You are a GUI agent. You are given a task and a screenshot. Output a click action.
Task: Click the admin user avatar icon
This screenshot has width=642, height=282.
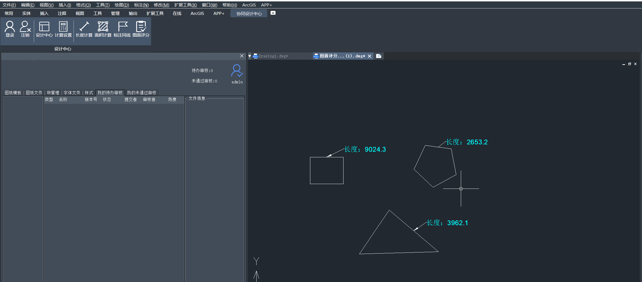pos(237,71)
